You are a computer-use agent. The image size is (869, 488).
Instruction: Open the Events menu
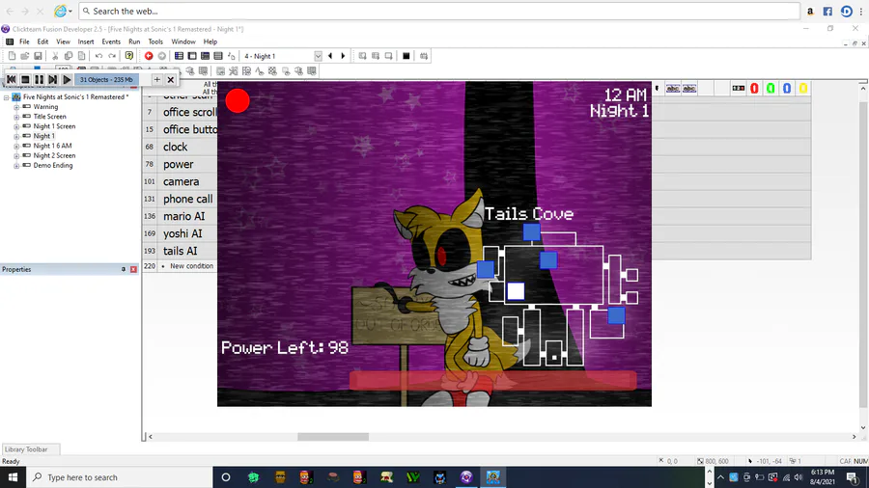point(111,41)
